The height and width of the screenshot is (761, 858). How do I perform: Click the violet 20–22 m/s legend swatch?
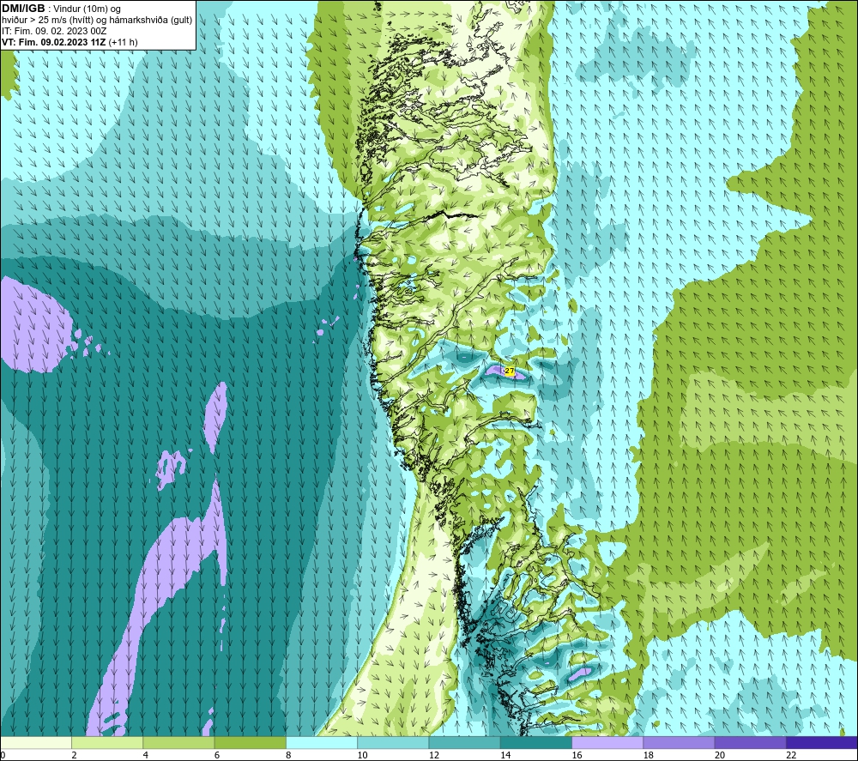pos(750,742)
